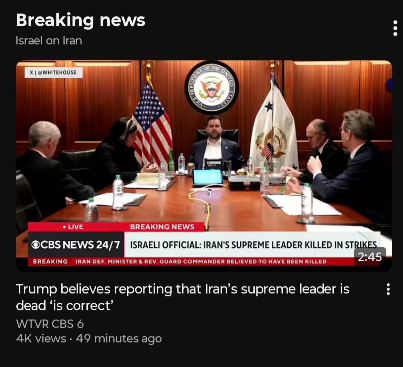Click the 'Iran Def. Minister' bottom ticker
Image resolution: width=403 pixels, height=367 pixels.
201,262
